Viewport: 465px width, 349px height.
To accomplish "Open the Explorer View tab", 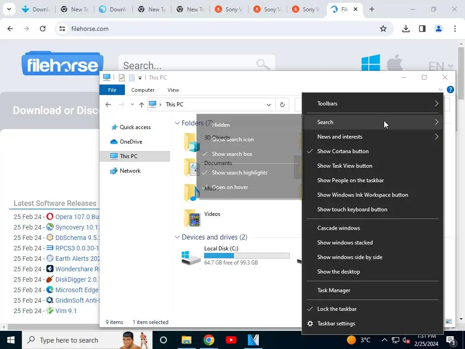I will pyautogui.click(x=173, y=90).
